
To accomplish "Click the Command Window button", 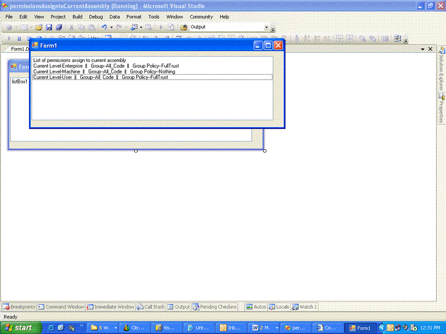I will (61, 306).
